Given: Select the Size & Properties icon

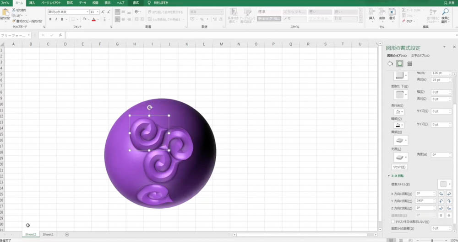Looking at the screenshot, I should tap(409, 64).
